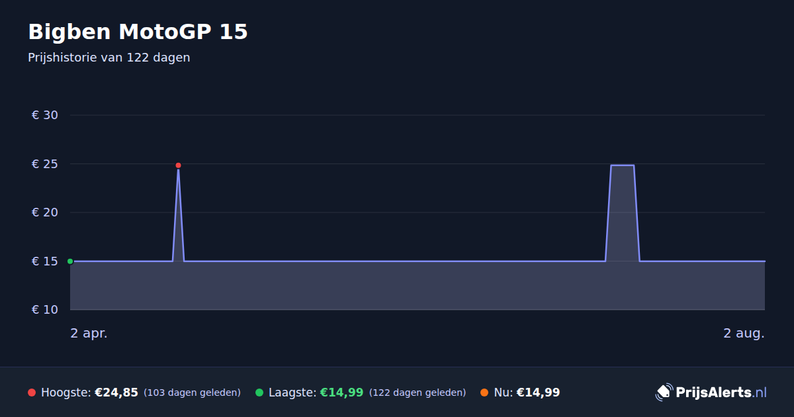
Task: Click the green Laagste legend dot
Action: pyautogui.click(x=259, y=393)
